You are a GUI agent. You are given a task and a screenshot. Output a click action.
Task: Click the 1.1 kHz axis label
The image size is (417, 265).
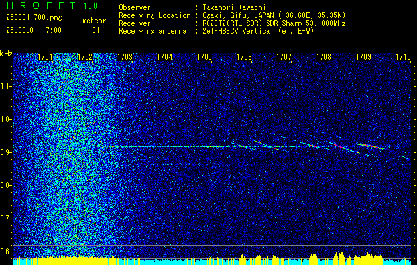pyautogui.click(x=5, y=86)
